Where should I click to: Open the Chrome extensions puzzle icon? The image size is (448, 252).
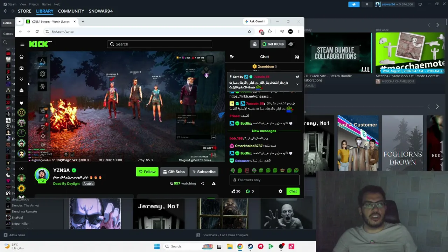(x=269, y=31)
